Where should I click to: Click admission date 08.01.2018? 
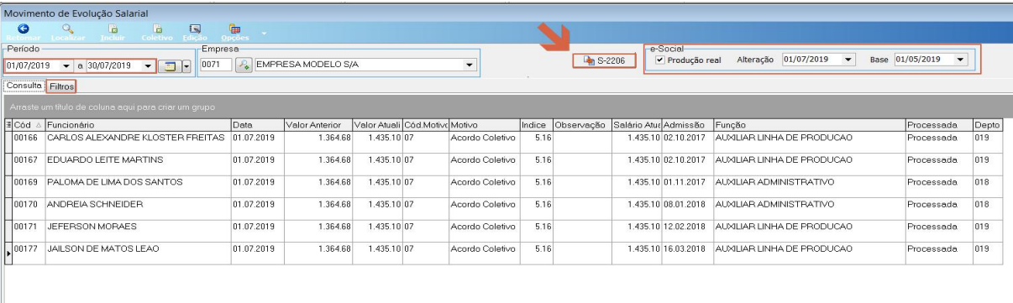pos(685,204)
